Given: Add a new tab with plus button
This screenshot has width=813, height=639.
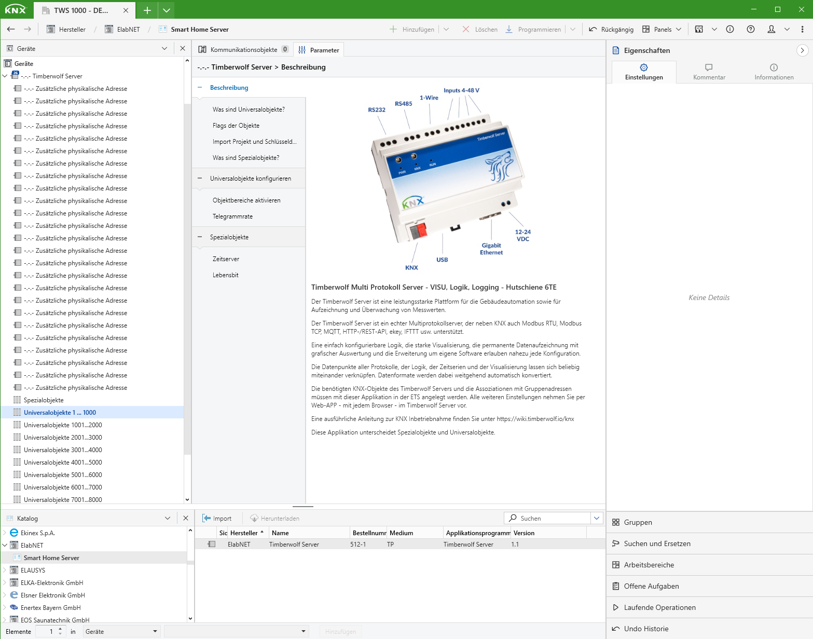Looking at the screenshot, I should pos(147,10).
